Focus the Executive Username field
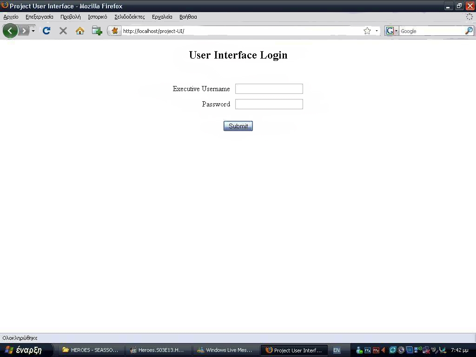Viewport: 476px width, 357px height. pyautogui.click(x=269, y=89)
